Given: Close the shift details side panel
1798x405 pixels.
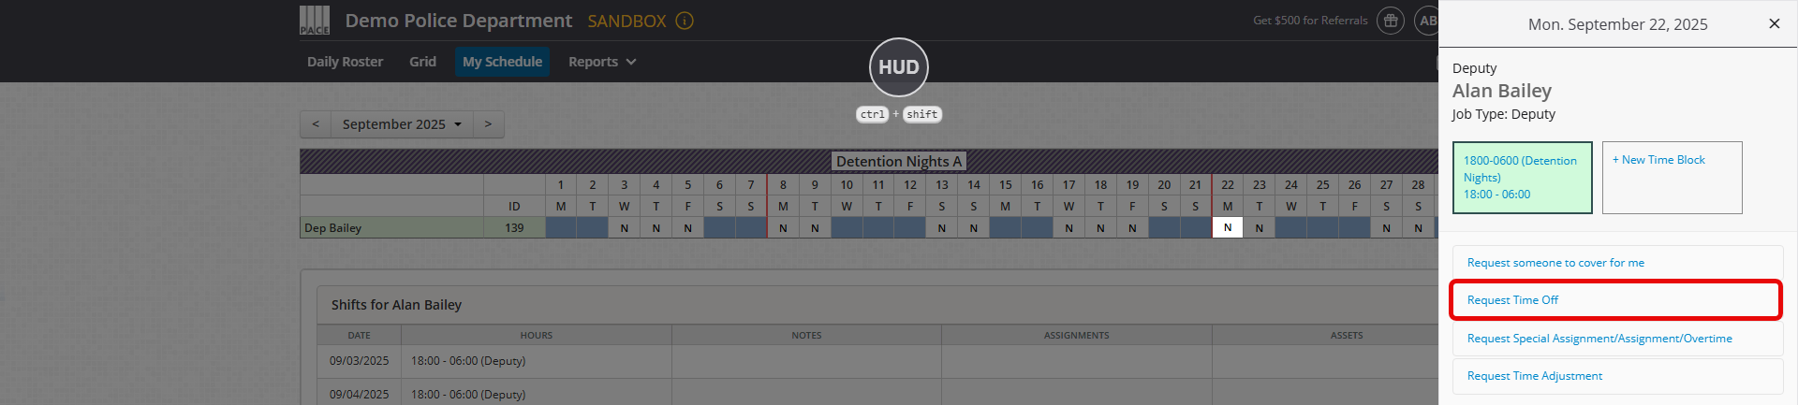Looking at the screenshot, I should [x=1774, y=24].
